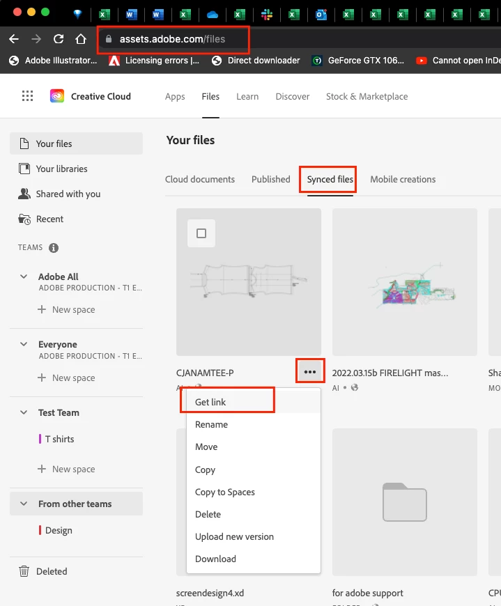Click the Recent folder clock icon
The height and width of the screenshot is (606, 501).
click(24, 219)
